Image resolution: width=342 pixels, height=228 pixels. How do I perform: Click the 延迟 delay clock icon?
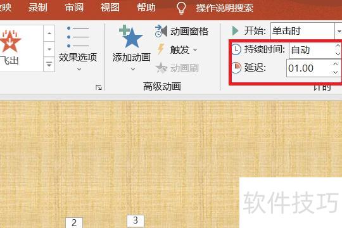[x=236, y=68]
